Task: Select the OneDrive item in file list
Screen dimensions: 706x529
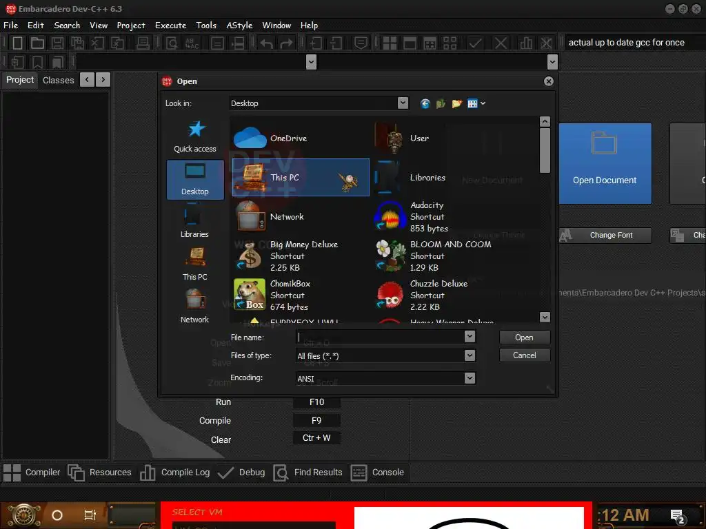Action: (301, 138)
